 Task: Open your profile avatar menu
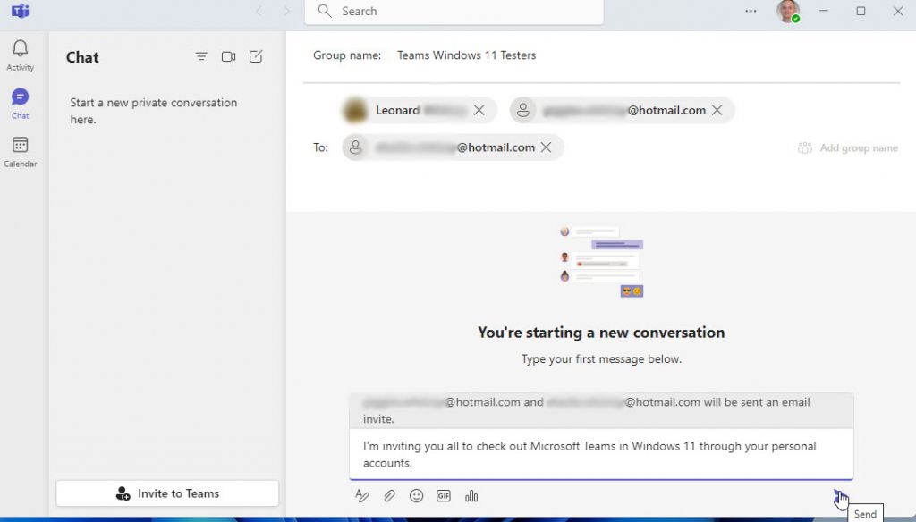(x=787, y=12)
